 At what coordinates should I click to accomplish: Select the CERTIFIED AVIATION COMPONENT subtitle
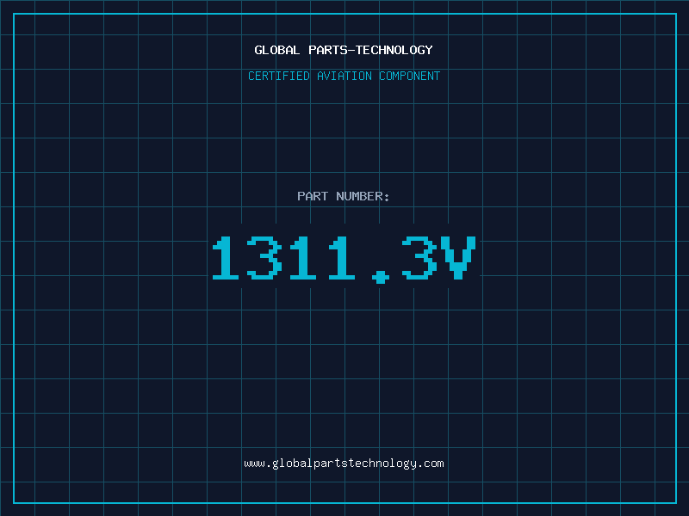(344, 76)
